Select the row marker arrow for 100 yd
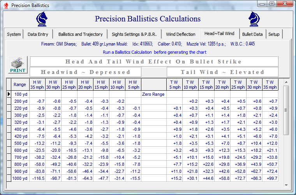 click(x=9, y=94)
